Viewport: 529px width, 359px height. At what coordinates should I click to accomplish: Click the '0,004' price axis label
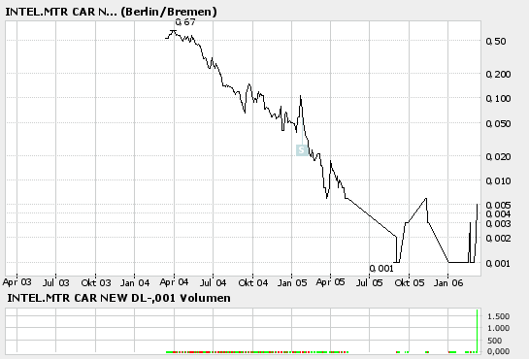[498, 214]
